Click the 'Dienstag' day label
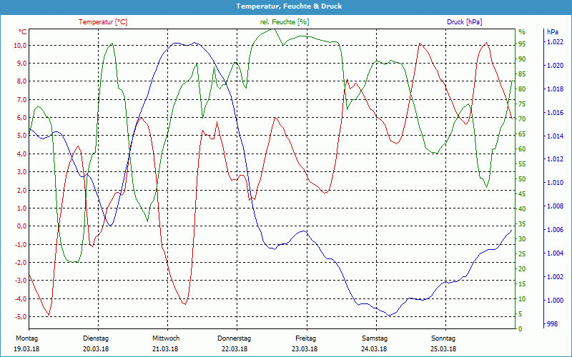The width and height of the screenshot is (572, 357). tap(96, 338)
